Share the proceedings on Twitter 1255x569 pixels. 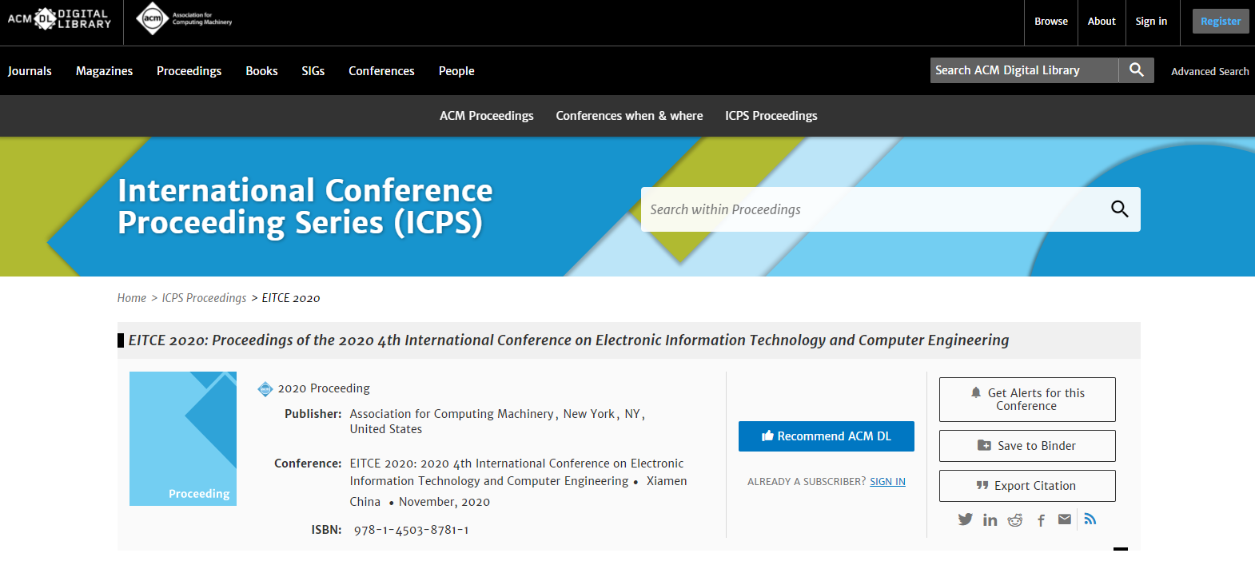[966, 519]
